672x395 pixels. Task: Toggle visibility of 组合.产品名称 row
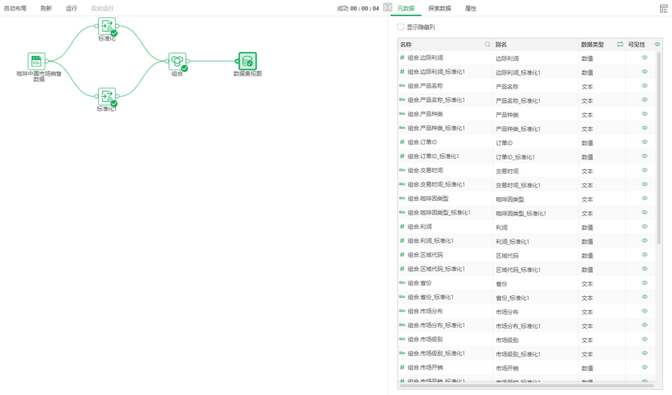tap(645, 86)
